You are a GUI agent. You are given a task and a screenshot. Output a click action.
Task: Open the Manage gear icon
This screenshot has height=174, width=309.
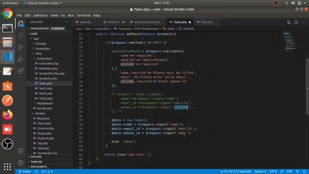point(21,163)
